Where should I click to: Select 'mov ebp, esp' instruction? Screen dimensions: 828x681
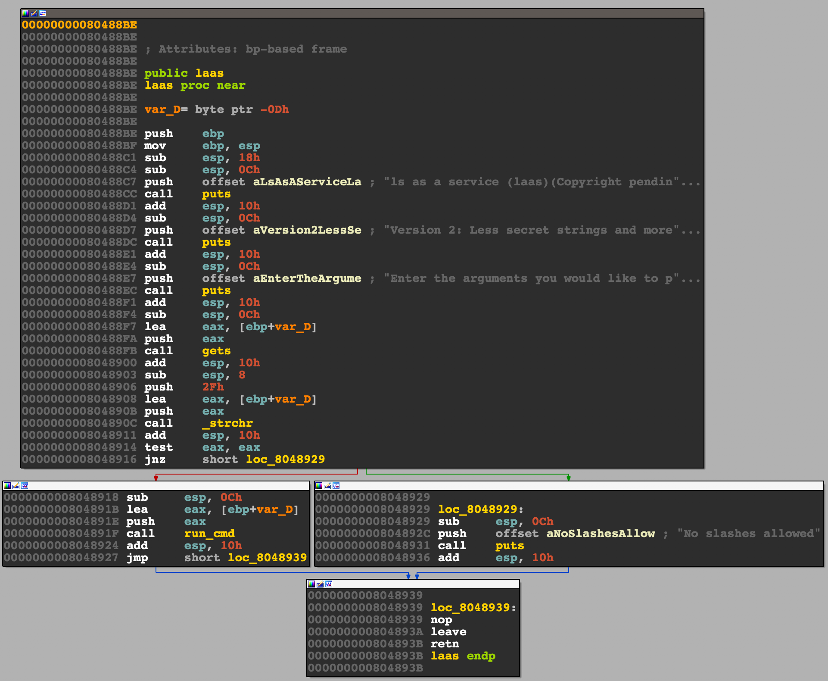[202, 146]
